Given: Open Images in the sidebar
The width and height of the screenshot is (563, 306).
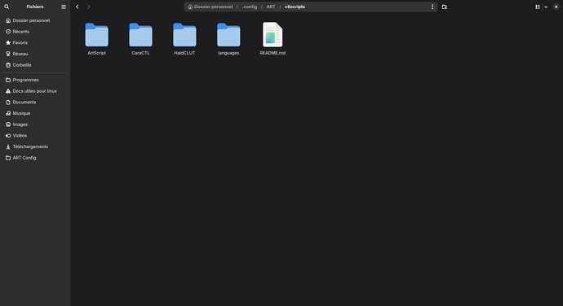Looking at the screenshot, I should coord(35,125).
